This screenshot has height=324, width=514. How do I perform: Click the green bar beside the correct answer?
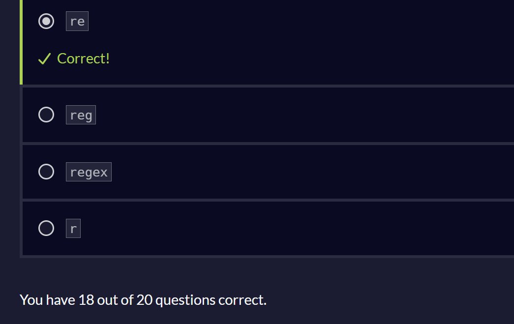click(x=21, y=42)
